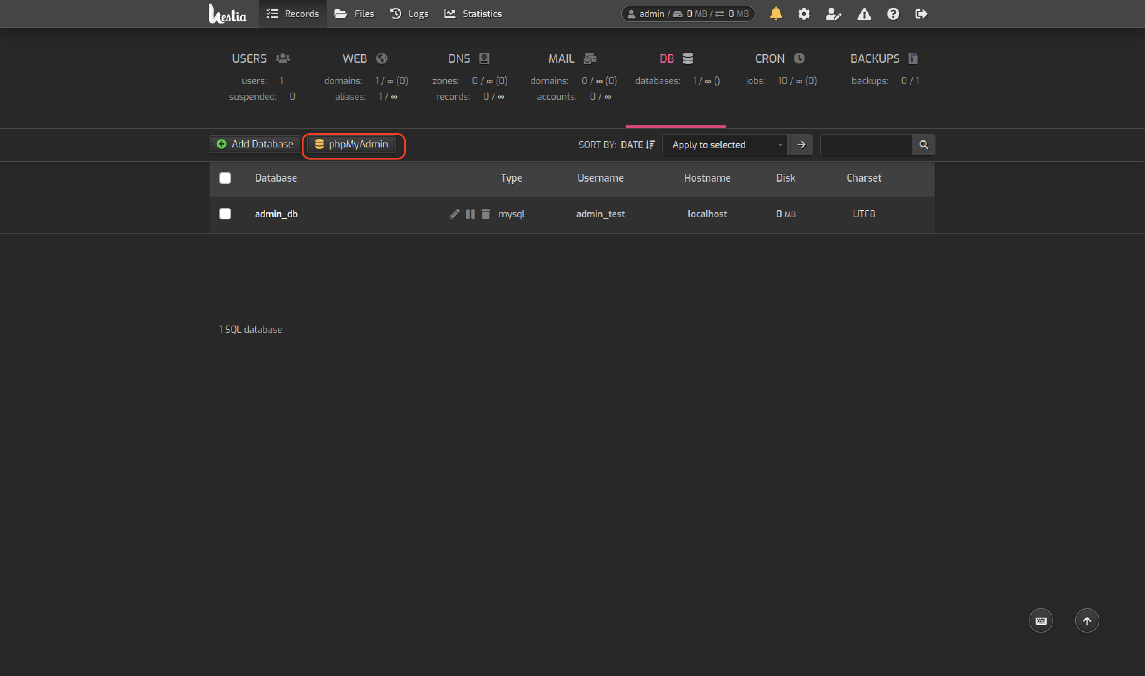Viewport: 1145px width, 676px height.
Task: Submit bulk action with arrow button
Action: pos(802,145)
